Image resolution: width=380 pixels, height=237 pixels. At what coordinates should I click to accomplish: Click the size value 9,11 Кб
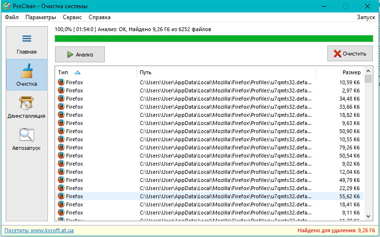pyautogui.click(x=351, y=213)
